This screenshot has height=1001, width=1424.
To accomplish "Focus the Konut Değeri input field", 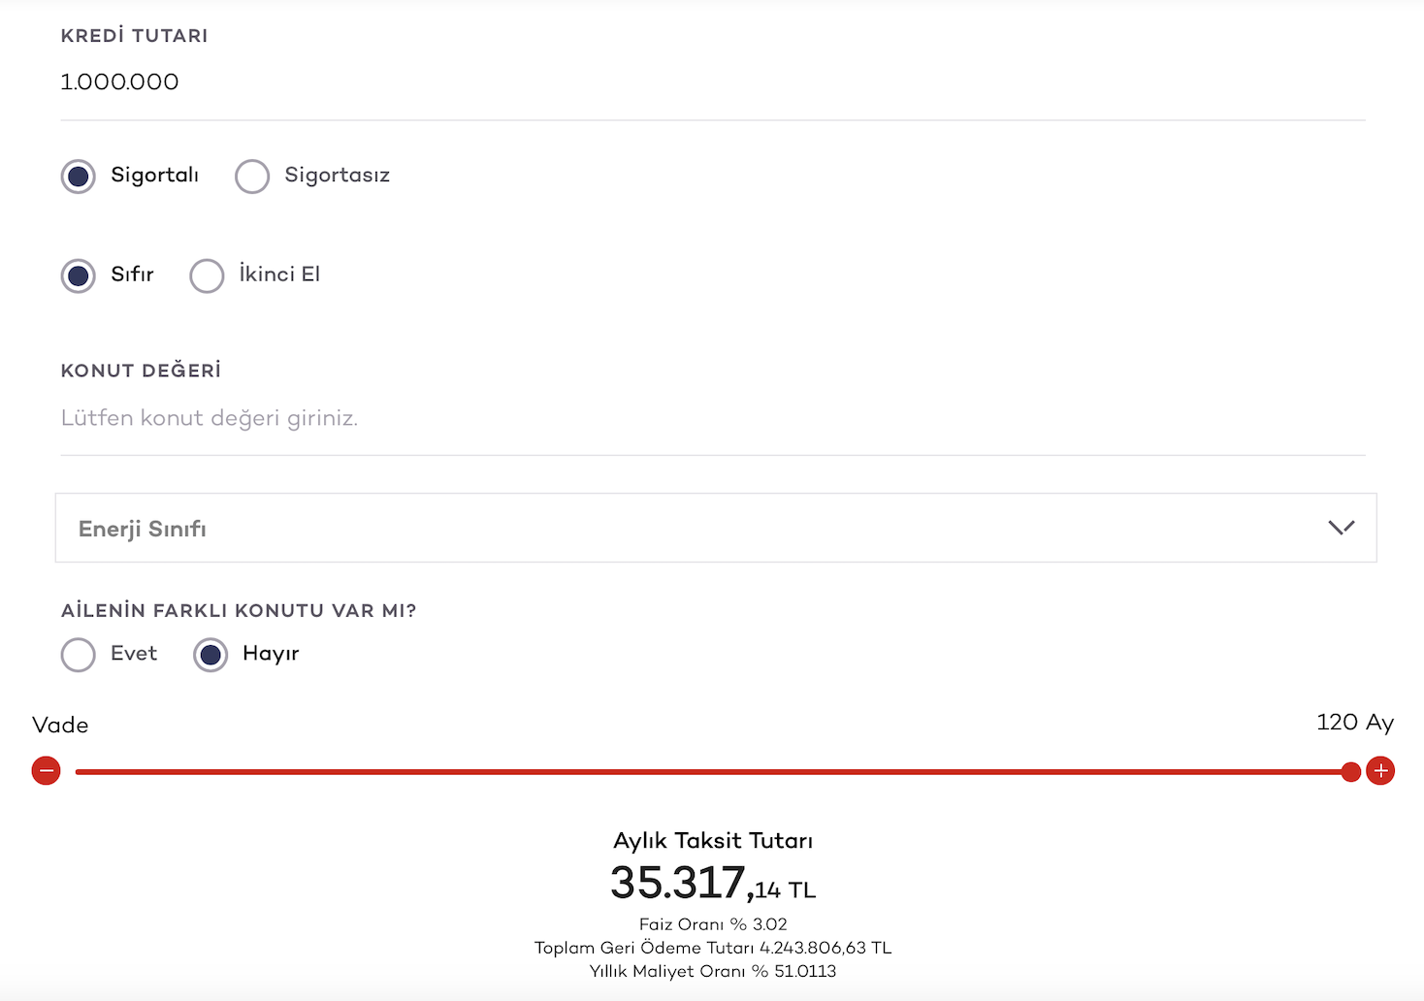I will click(712, 418).
